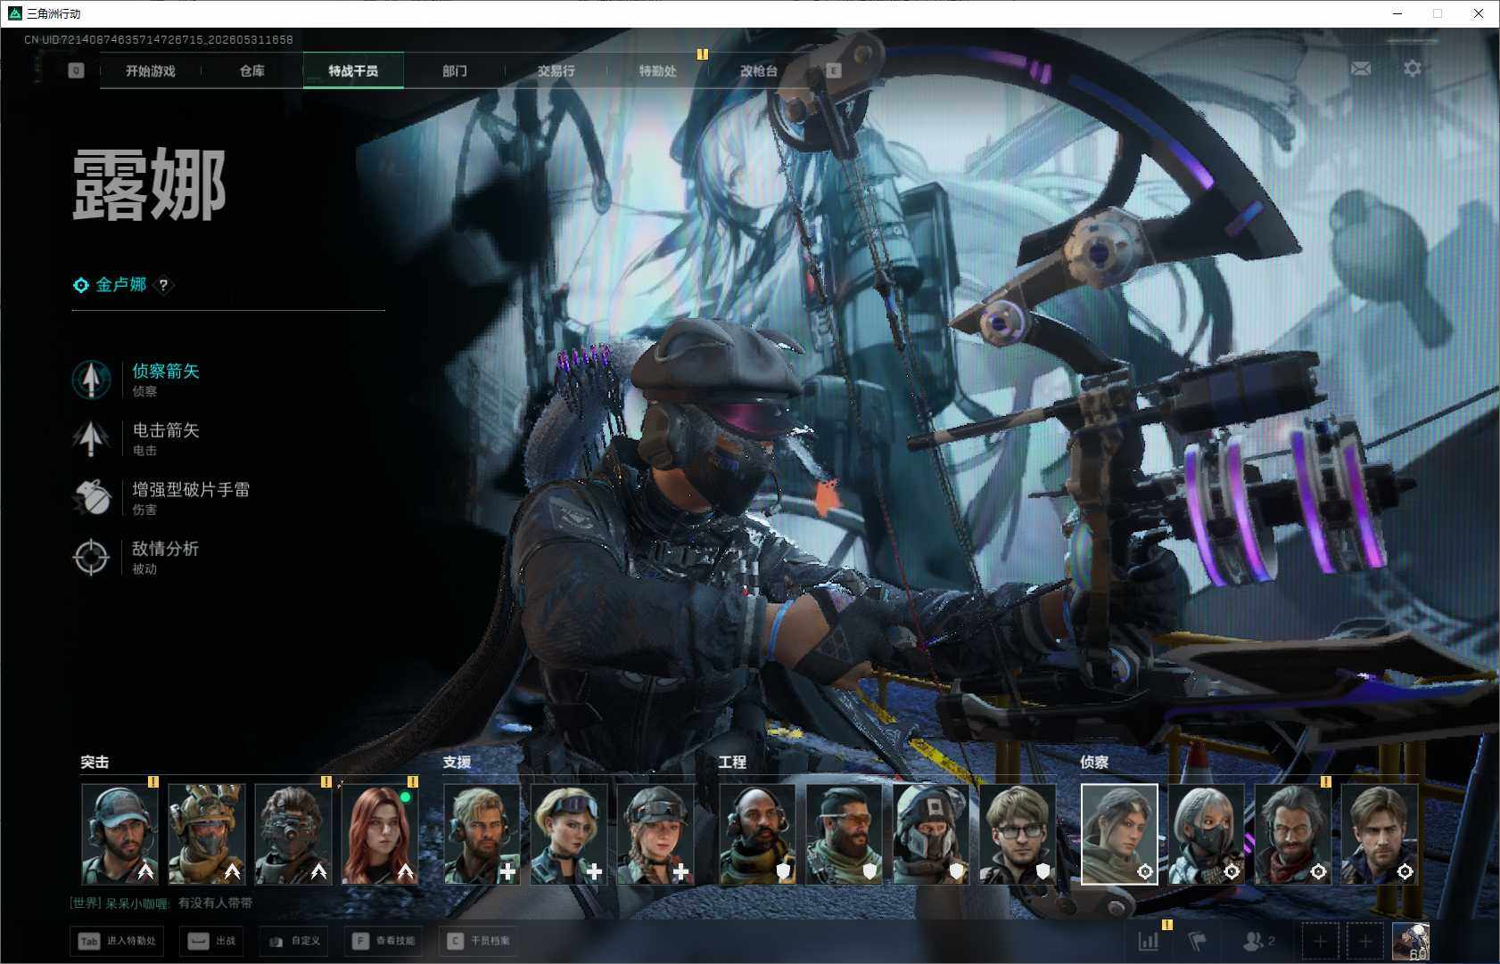Click the second empty squad slot plus
This screenshot has width=1500, height=964.
coord(1364,941)
